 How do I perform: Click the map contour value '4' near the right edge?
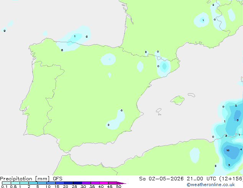(241, 150)
